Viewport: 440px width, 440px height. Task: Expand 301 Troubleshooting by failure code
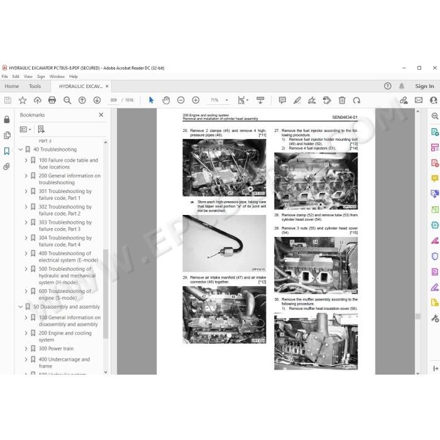(x=26, y=191)
